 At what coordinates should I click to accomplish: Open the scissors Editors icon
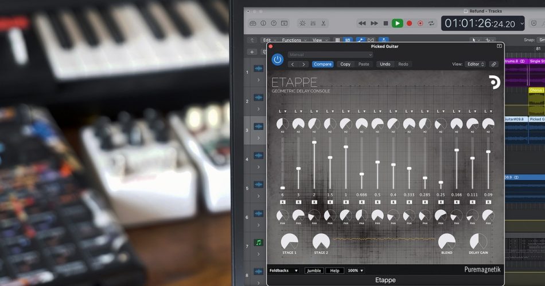[323, 23]
